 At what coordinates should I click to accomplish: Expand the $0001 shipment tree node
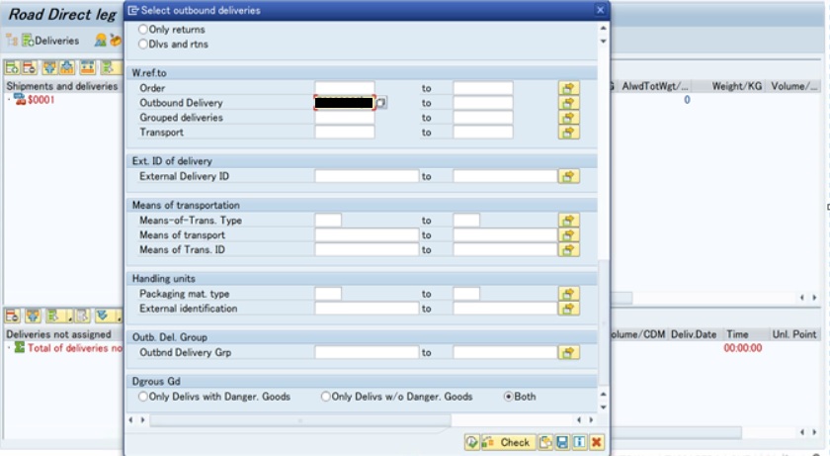pyautogui.click(x=9, y=100)
